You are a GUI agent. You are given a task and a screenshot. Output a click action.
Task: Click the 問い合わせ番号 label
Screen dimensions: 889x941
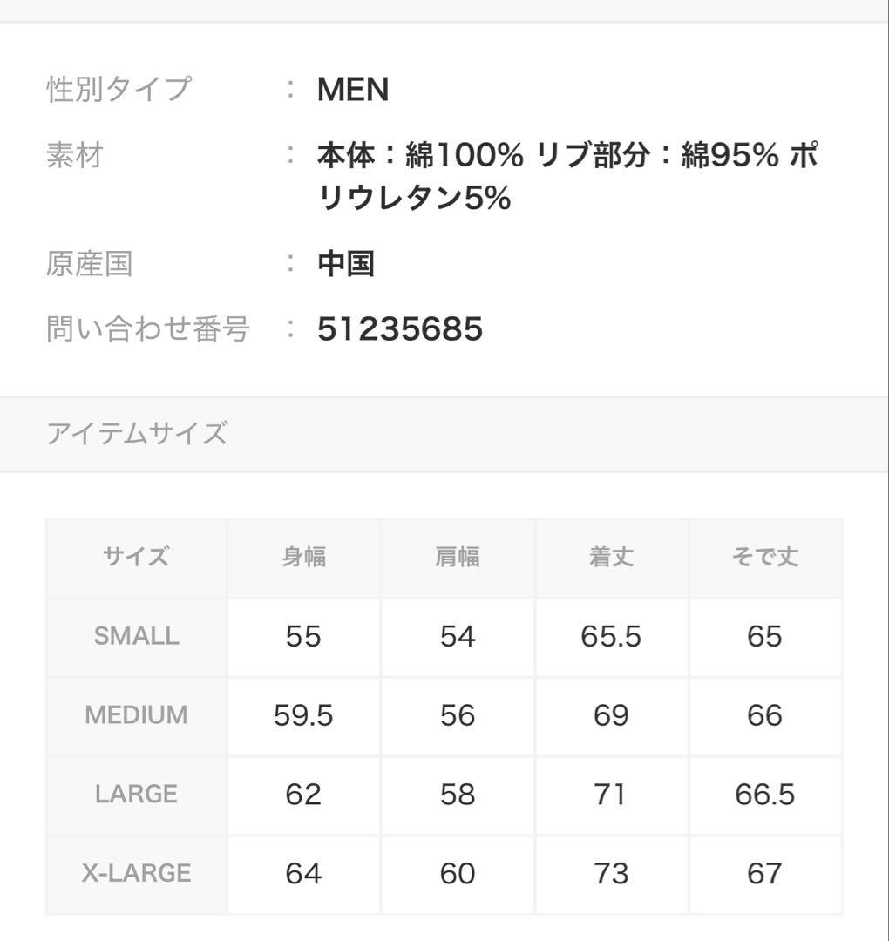point(148,329)
